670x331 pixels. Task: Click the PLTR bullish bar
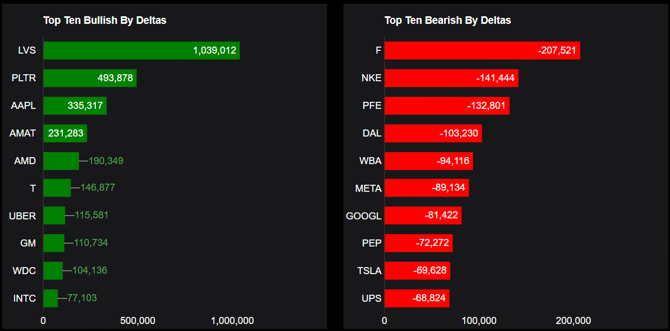click(x=89, y=78)
